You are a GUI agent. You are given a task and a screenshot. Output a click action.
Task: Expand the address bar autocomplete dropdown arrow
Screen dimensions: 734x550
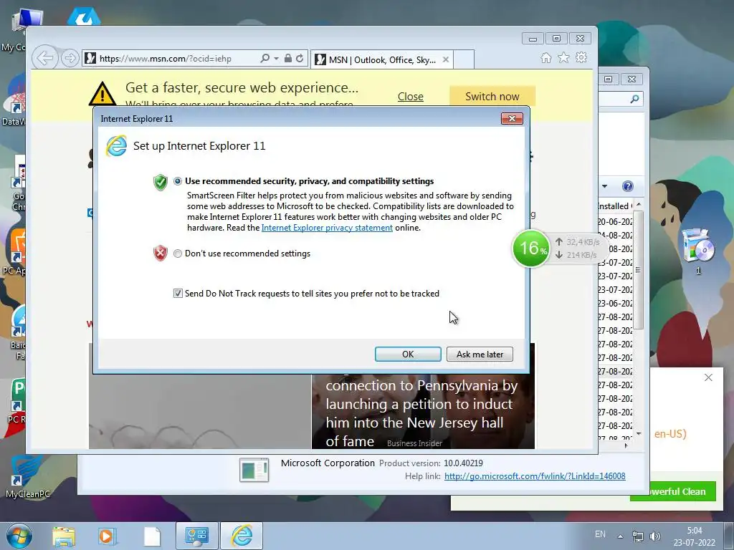pos(276,59)
